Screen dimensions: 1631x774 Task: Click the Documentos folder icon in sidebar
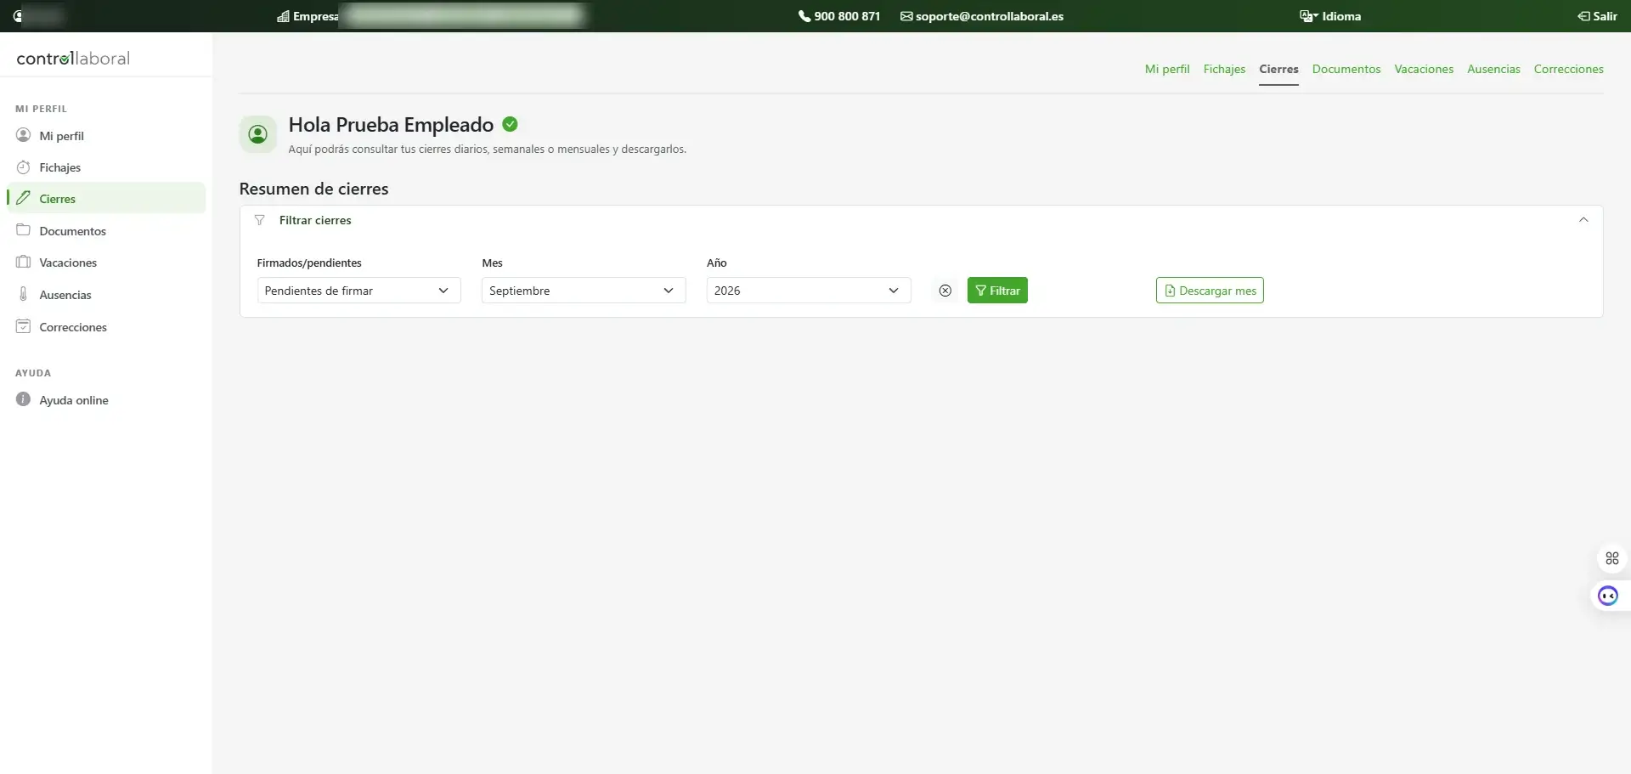point(23,229)
